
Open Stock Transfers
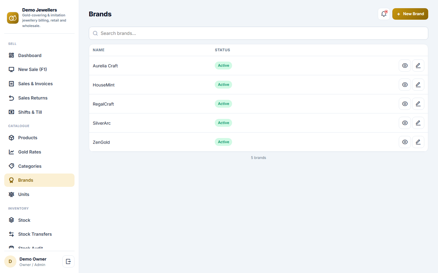click(x=39, y=234)
